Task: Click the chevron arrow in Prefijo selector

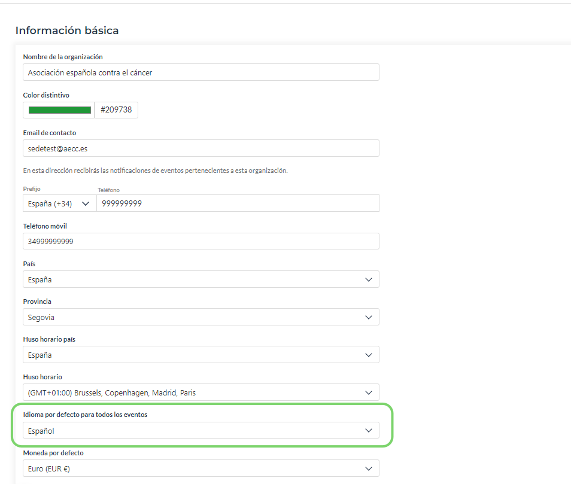Action: pyautogui.click(x=85, y=203)
